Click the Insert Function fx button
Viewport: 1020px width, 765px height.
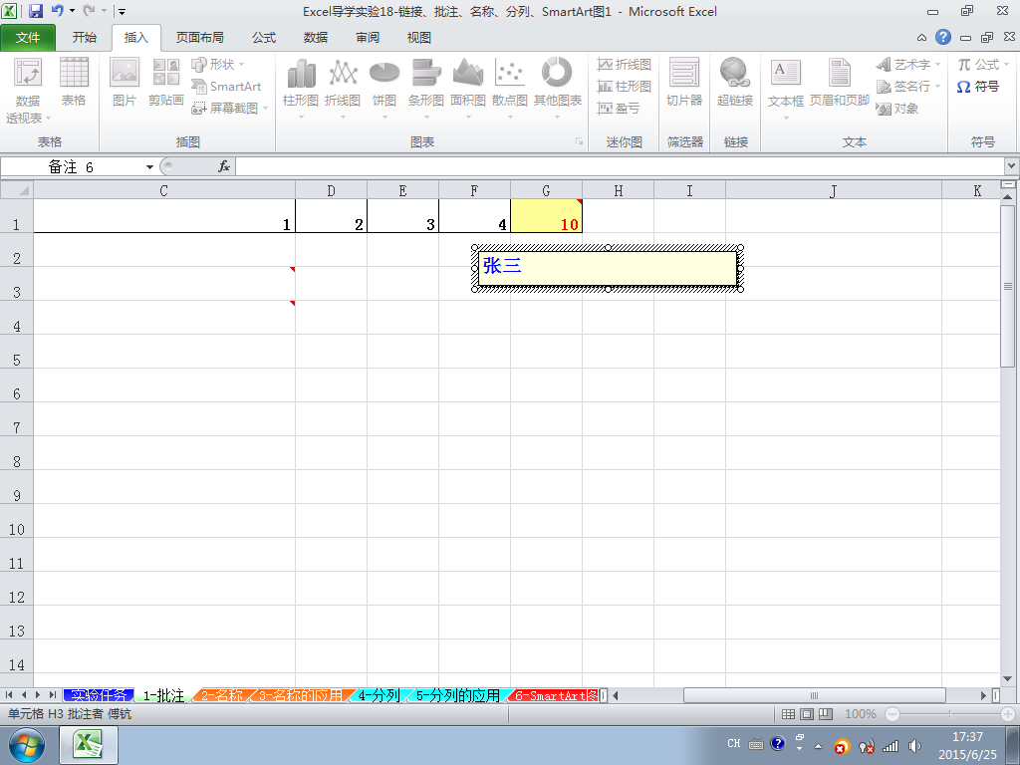point(224,167)
